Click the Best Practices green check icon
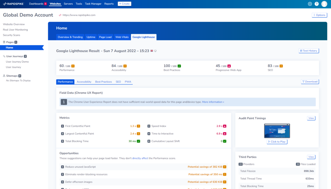 pos(179,66)
